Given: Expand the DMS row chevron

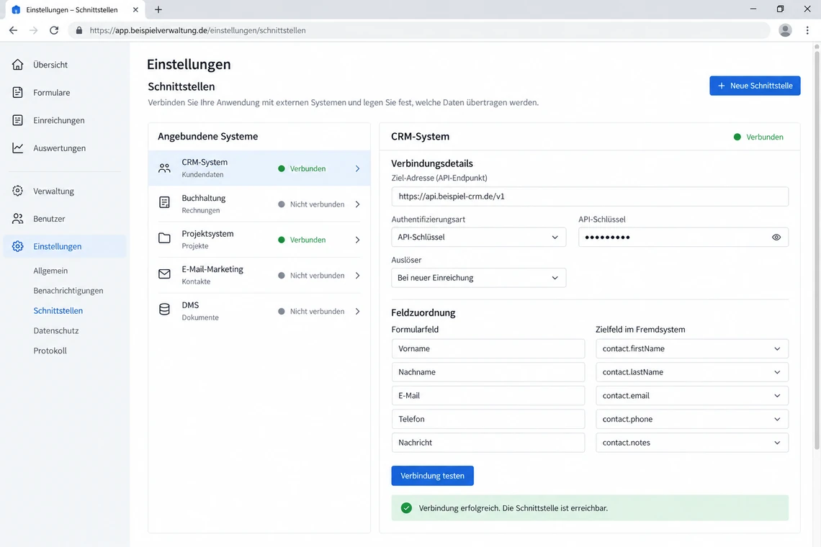Looking at the screenshot, I should pyautogui.click(x=358, y=312).
